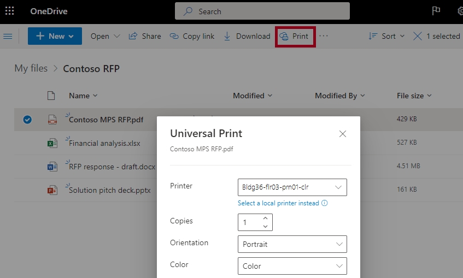The height and width of the screenshot is (278, 463).
Task: Open File size column menu
Action: coord(414,96)
